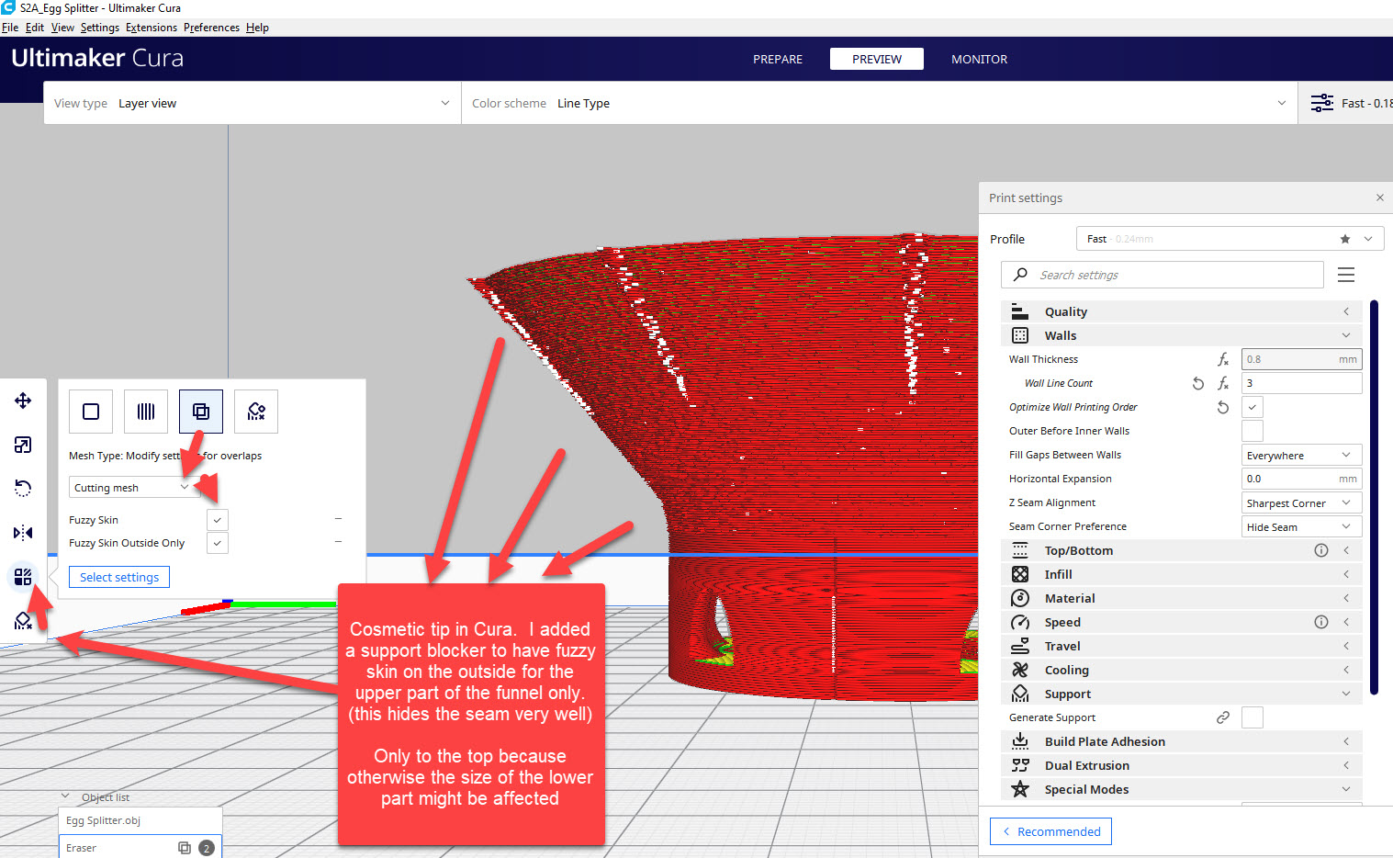1393x858 pixels.
Task: Open Z Seam Alignment dropdown
Action: pos(1301,502)
